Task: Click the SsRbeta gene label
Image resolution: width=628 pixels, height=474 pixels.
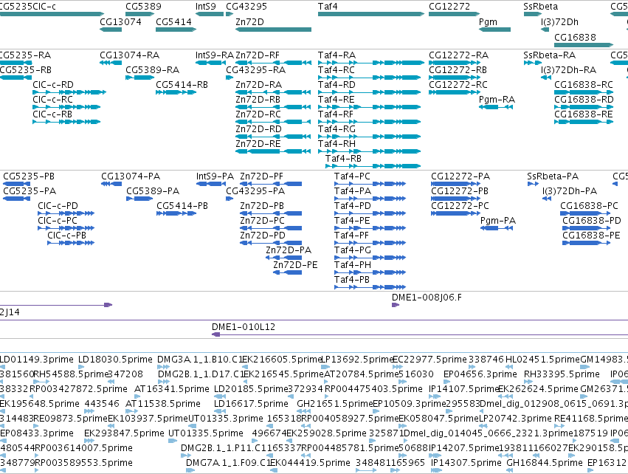Action: [540, 7]
